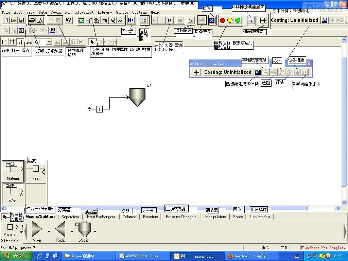Click the Print Preview toolbar icon
The height and width of the screenshot is (261, 348).
(x=40, y=20)
